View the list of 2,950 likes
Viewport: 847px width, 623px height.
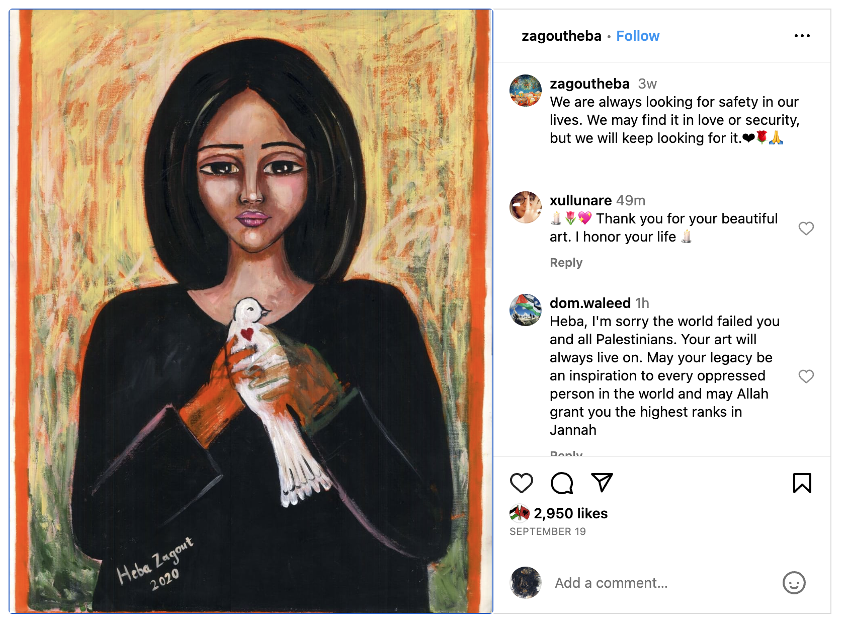[570, 513]
